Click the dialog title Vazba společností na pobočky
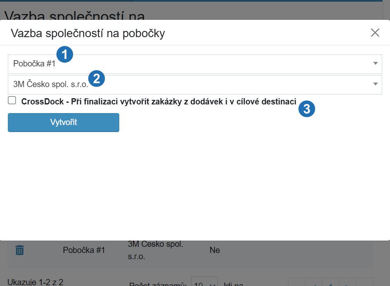This screenshot has height=286, width=390. click(88, 33)
